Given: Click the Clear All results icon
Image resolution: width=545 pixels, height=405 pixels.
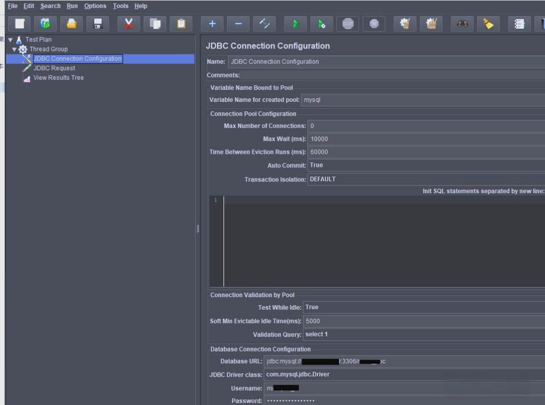Looking at the screenshot, I should click(x=431, y=24).
